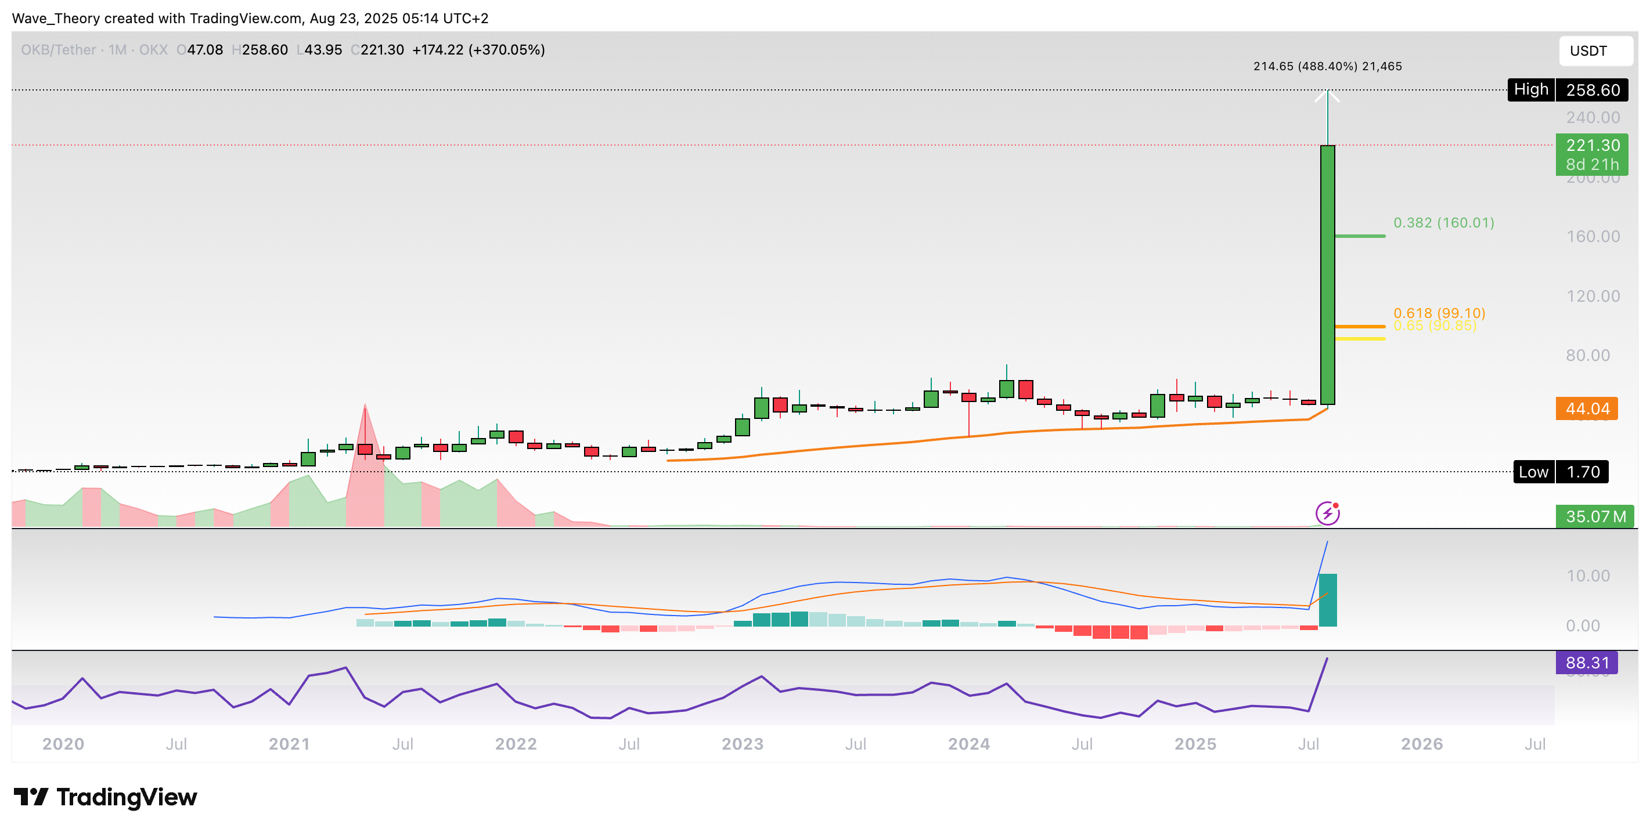Click the orange 44.04 moving average tag

(x=1586, y=408)
